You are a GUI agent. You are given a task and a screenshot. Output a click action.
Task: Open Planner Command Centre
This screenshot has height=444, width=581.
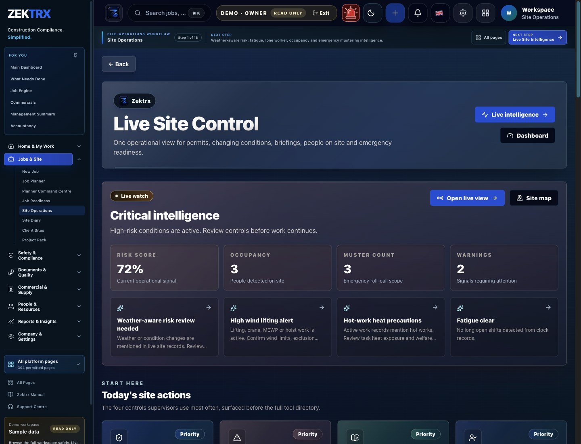pos(52,191)
